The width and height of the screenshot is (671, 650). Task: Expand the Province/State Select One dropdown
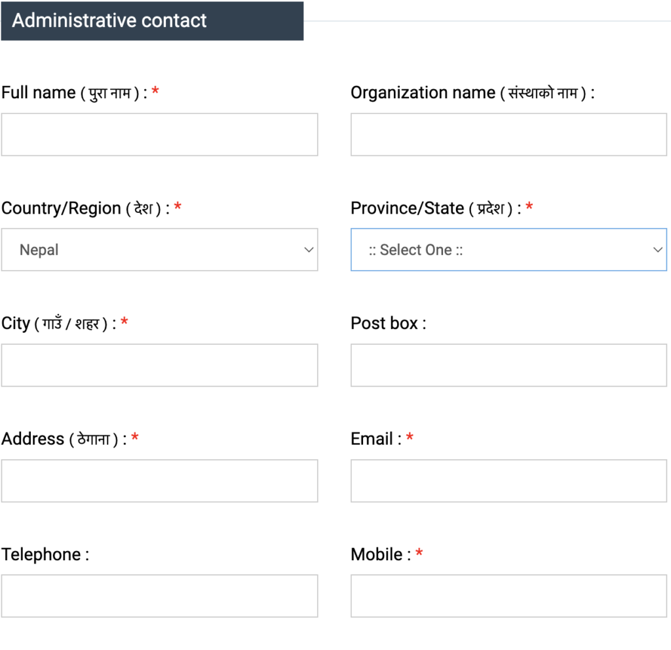pos(508,250)
